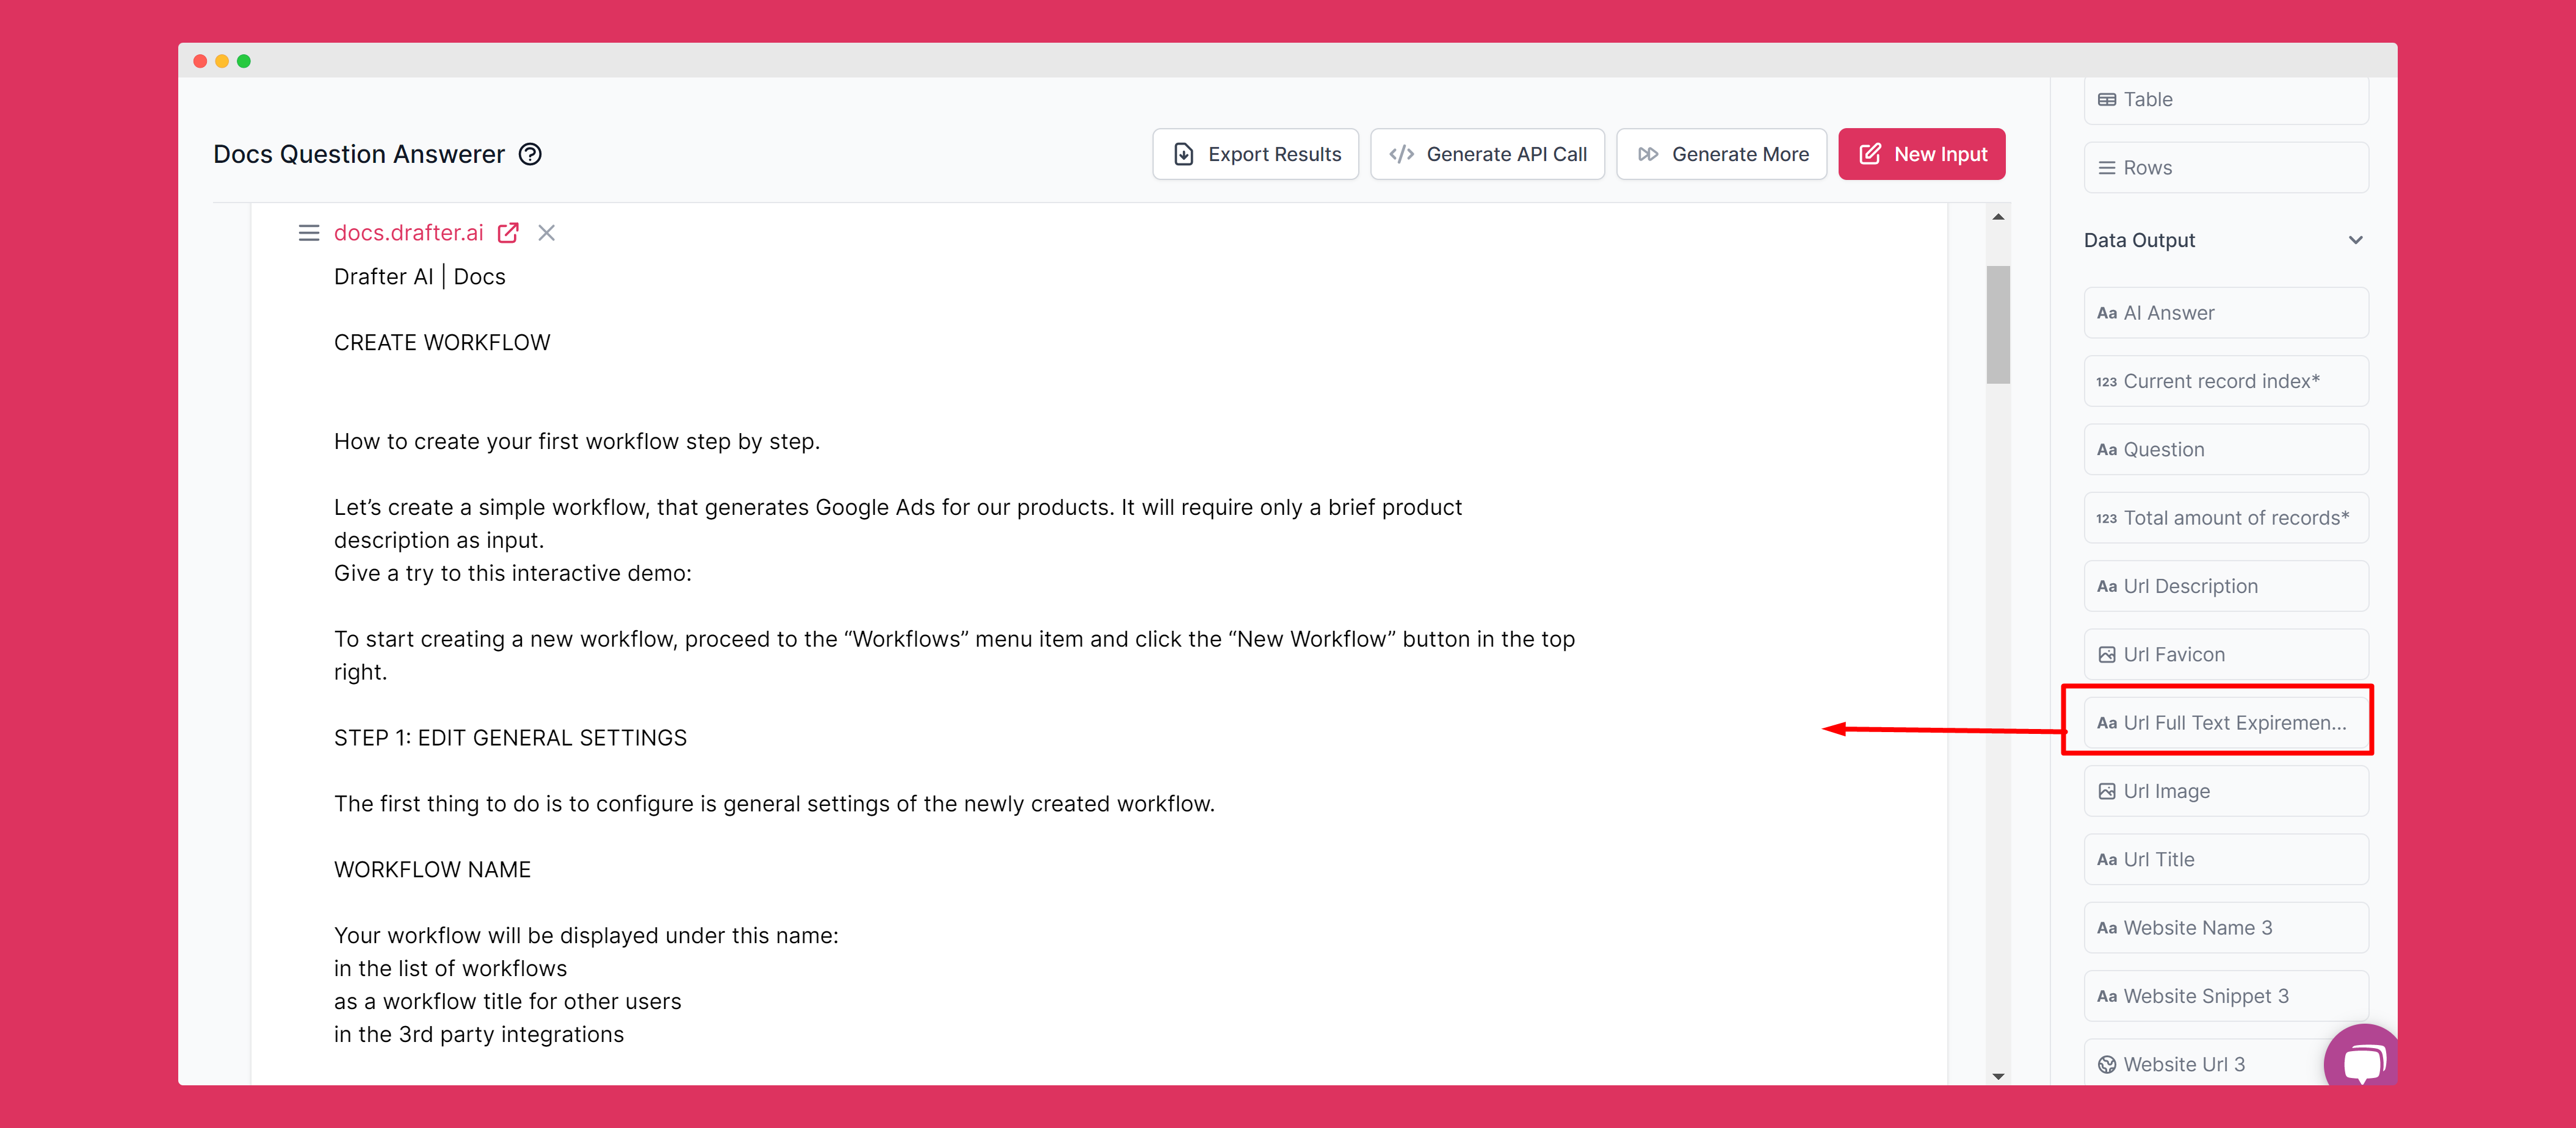The width and height of the screenshot is (2576, 1128).
Task: Click STEP 1: EDIT GENERAL SETTINGS text
Action: (510, 738)
